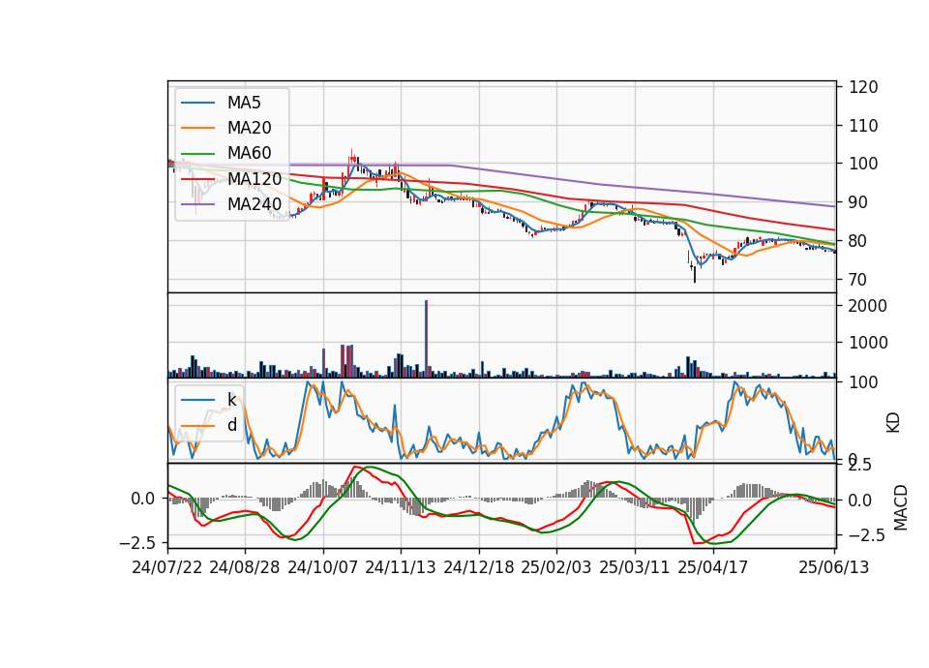Click the 24/07/22 date axis label
Image resolution: width=929 pixels, height=668 pixels.
point(167,567)
